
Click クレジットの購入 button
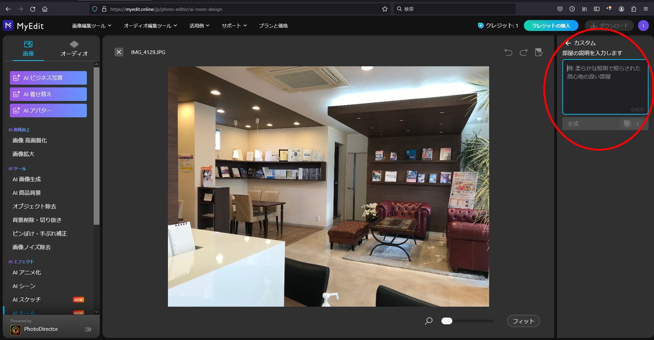pos(551,26)
